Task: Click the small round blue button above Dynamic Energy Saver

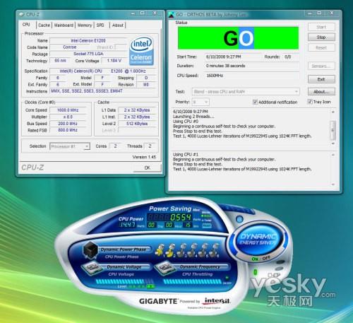Action: [x=239, y=219]
